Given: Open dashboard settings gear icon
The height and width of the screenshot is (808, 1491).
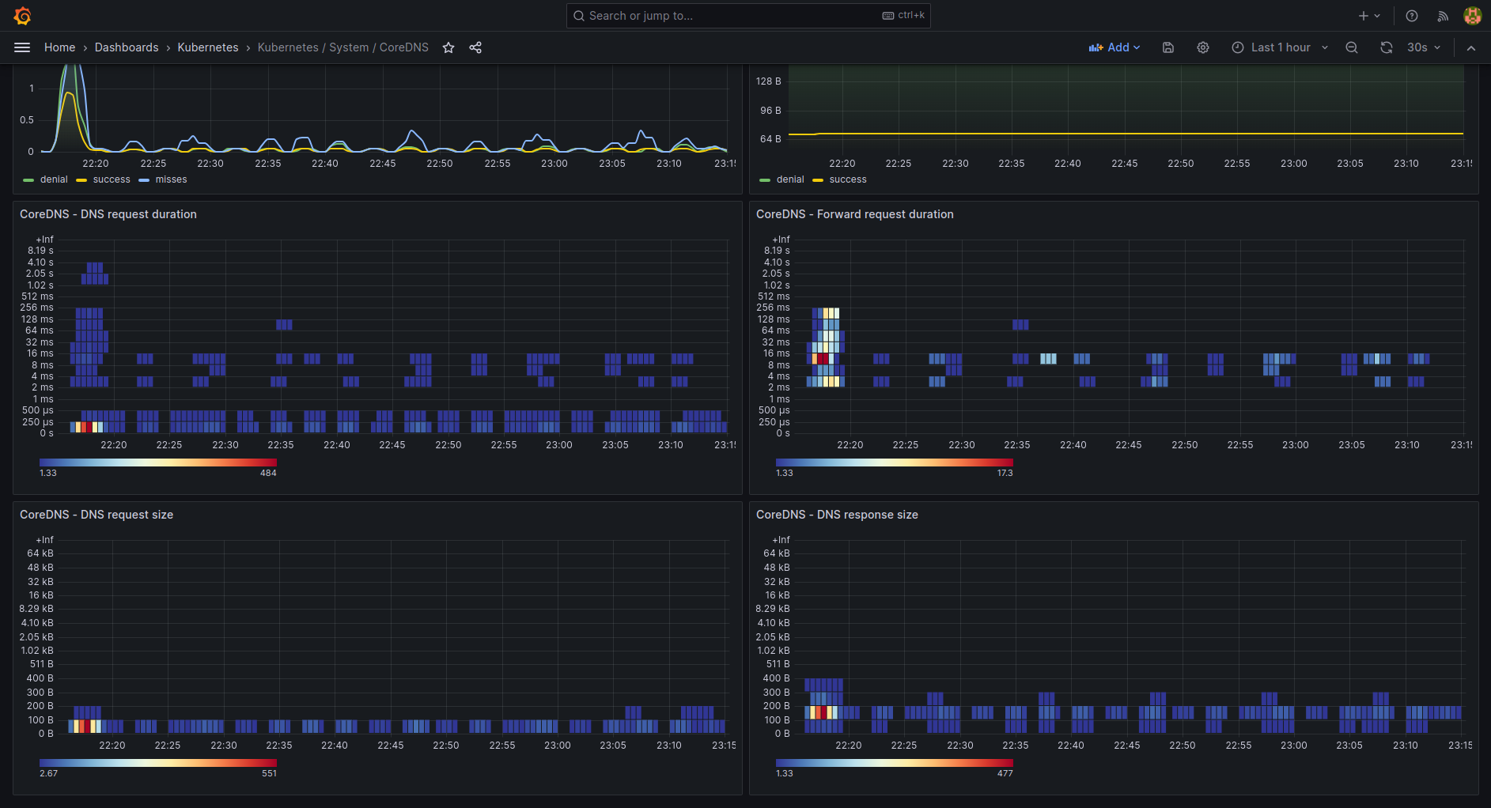Looking at the screenshot, I should 1203,47.
